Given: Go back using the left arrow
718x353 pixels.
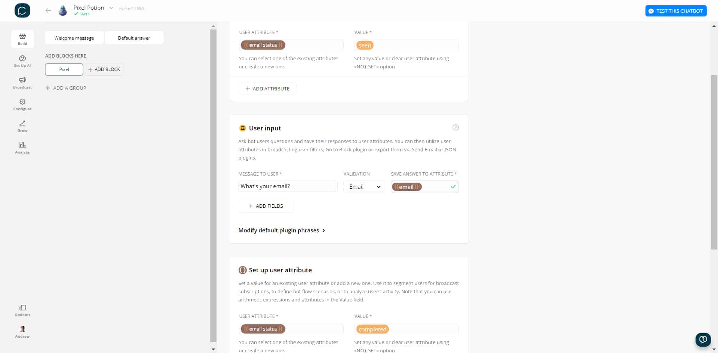Looking at the screenshot, I should coord(48,10).
